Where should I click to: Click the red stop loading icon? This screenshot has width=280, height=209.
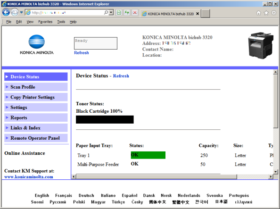pos(135,13)
